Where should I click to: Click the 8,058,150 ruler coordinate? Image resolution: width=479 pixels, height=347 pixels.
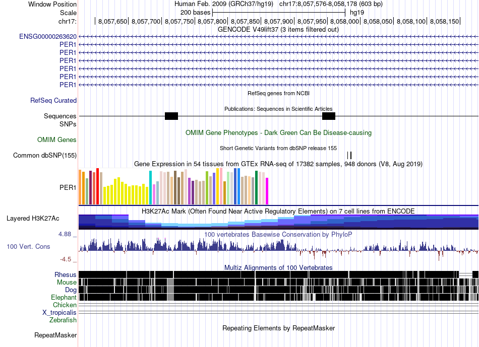pyautogui.click(x=445, y=21)
